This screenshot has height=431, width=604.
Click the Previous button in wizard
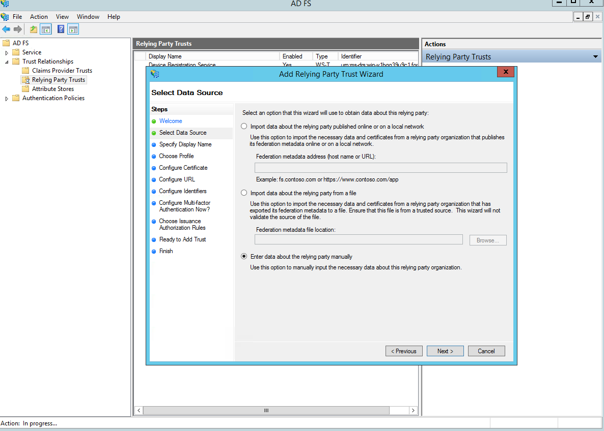(403, 351)
